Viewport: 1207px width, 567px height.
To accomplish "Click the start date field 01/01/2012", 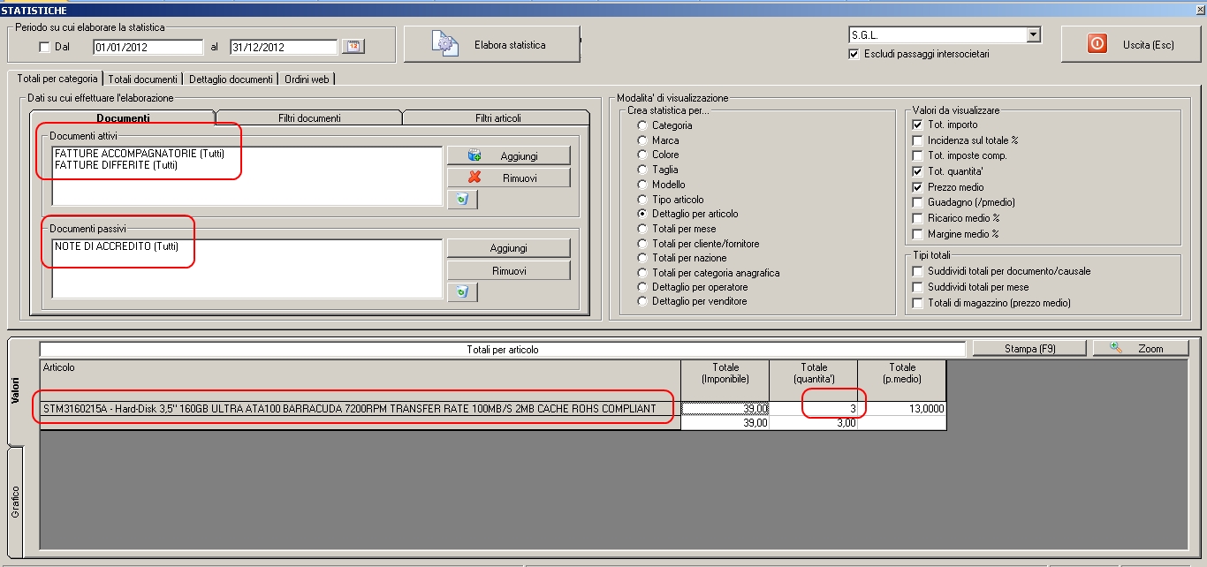I will point(148,47).
